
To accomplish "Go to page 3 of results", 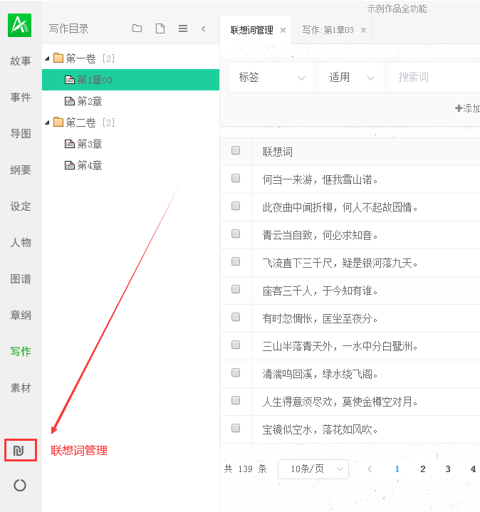I will [x=448, y=469].
